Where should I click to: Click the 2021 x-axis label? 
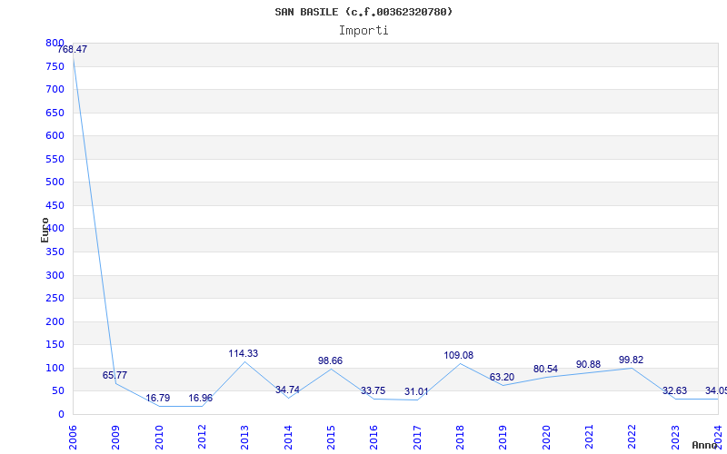click(589, 437)
